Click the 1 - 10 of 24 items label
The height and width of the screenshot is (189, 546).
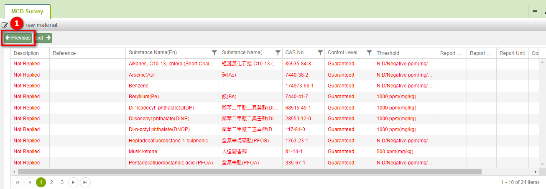coord(520,182)
